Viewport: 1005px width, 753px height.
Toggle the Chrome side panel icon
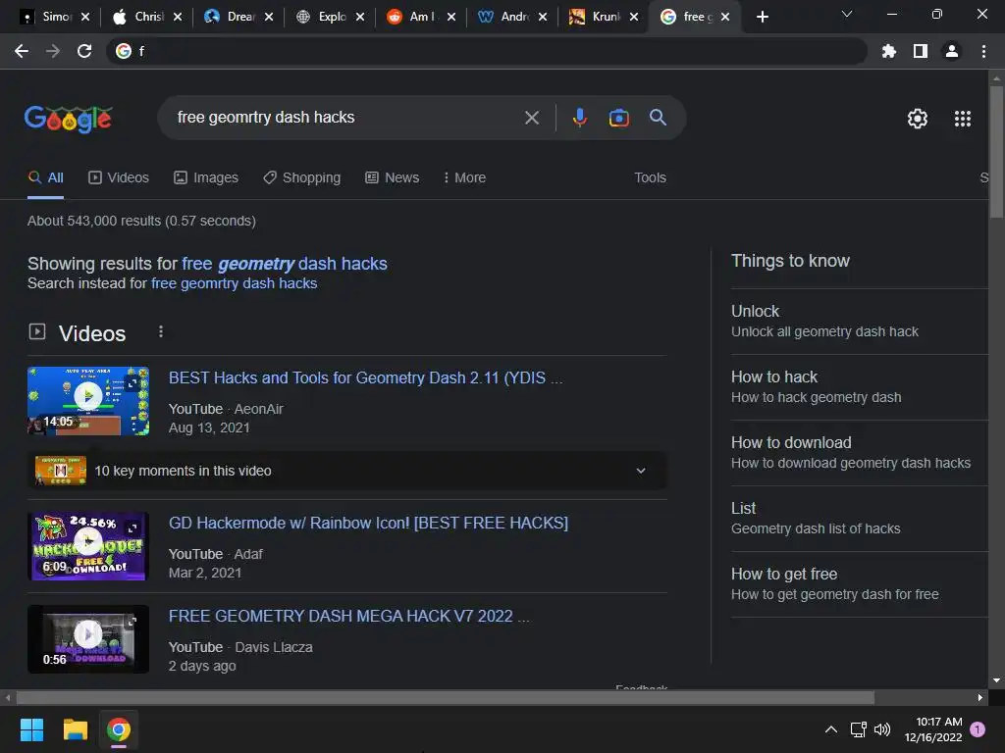921,51
